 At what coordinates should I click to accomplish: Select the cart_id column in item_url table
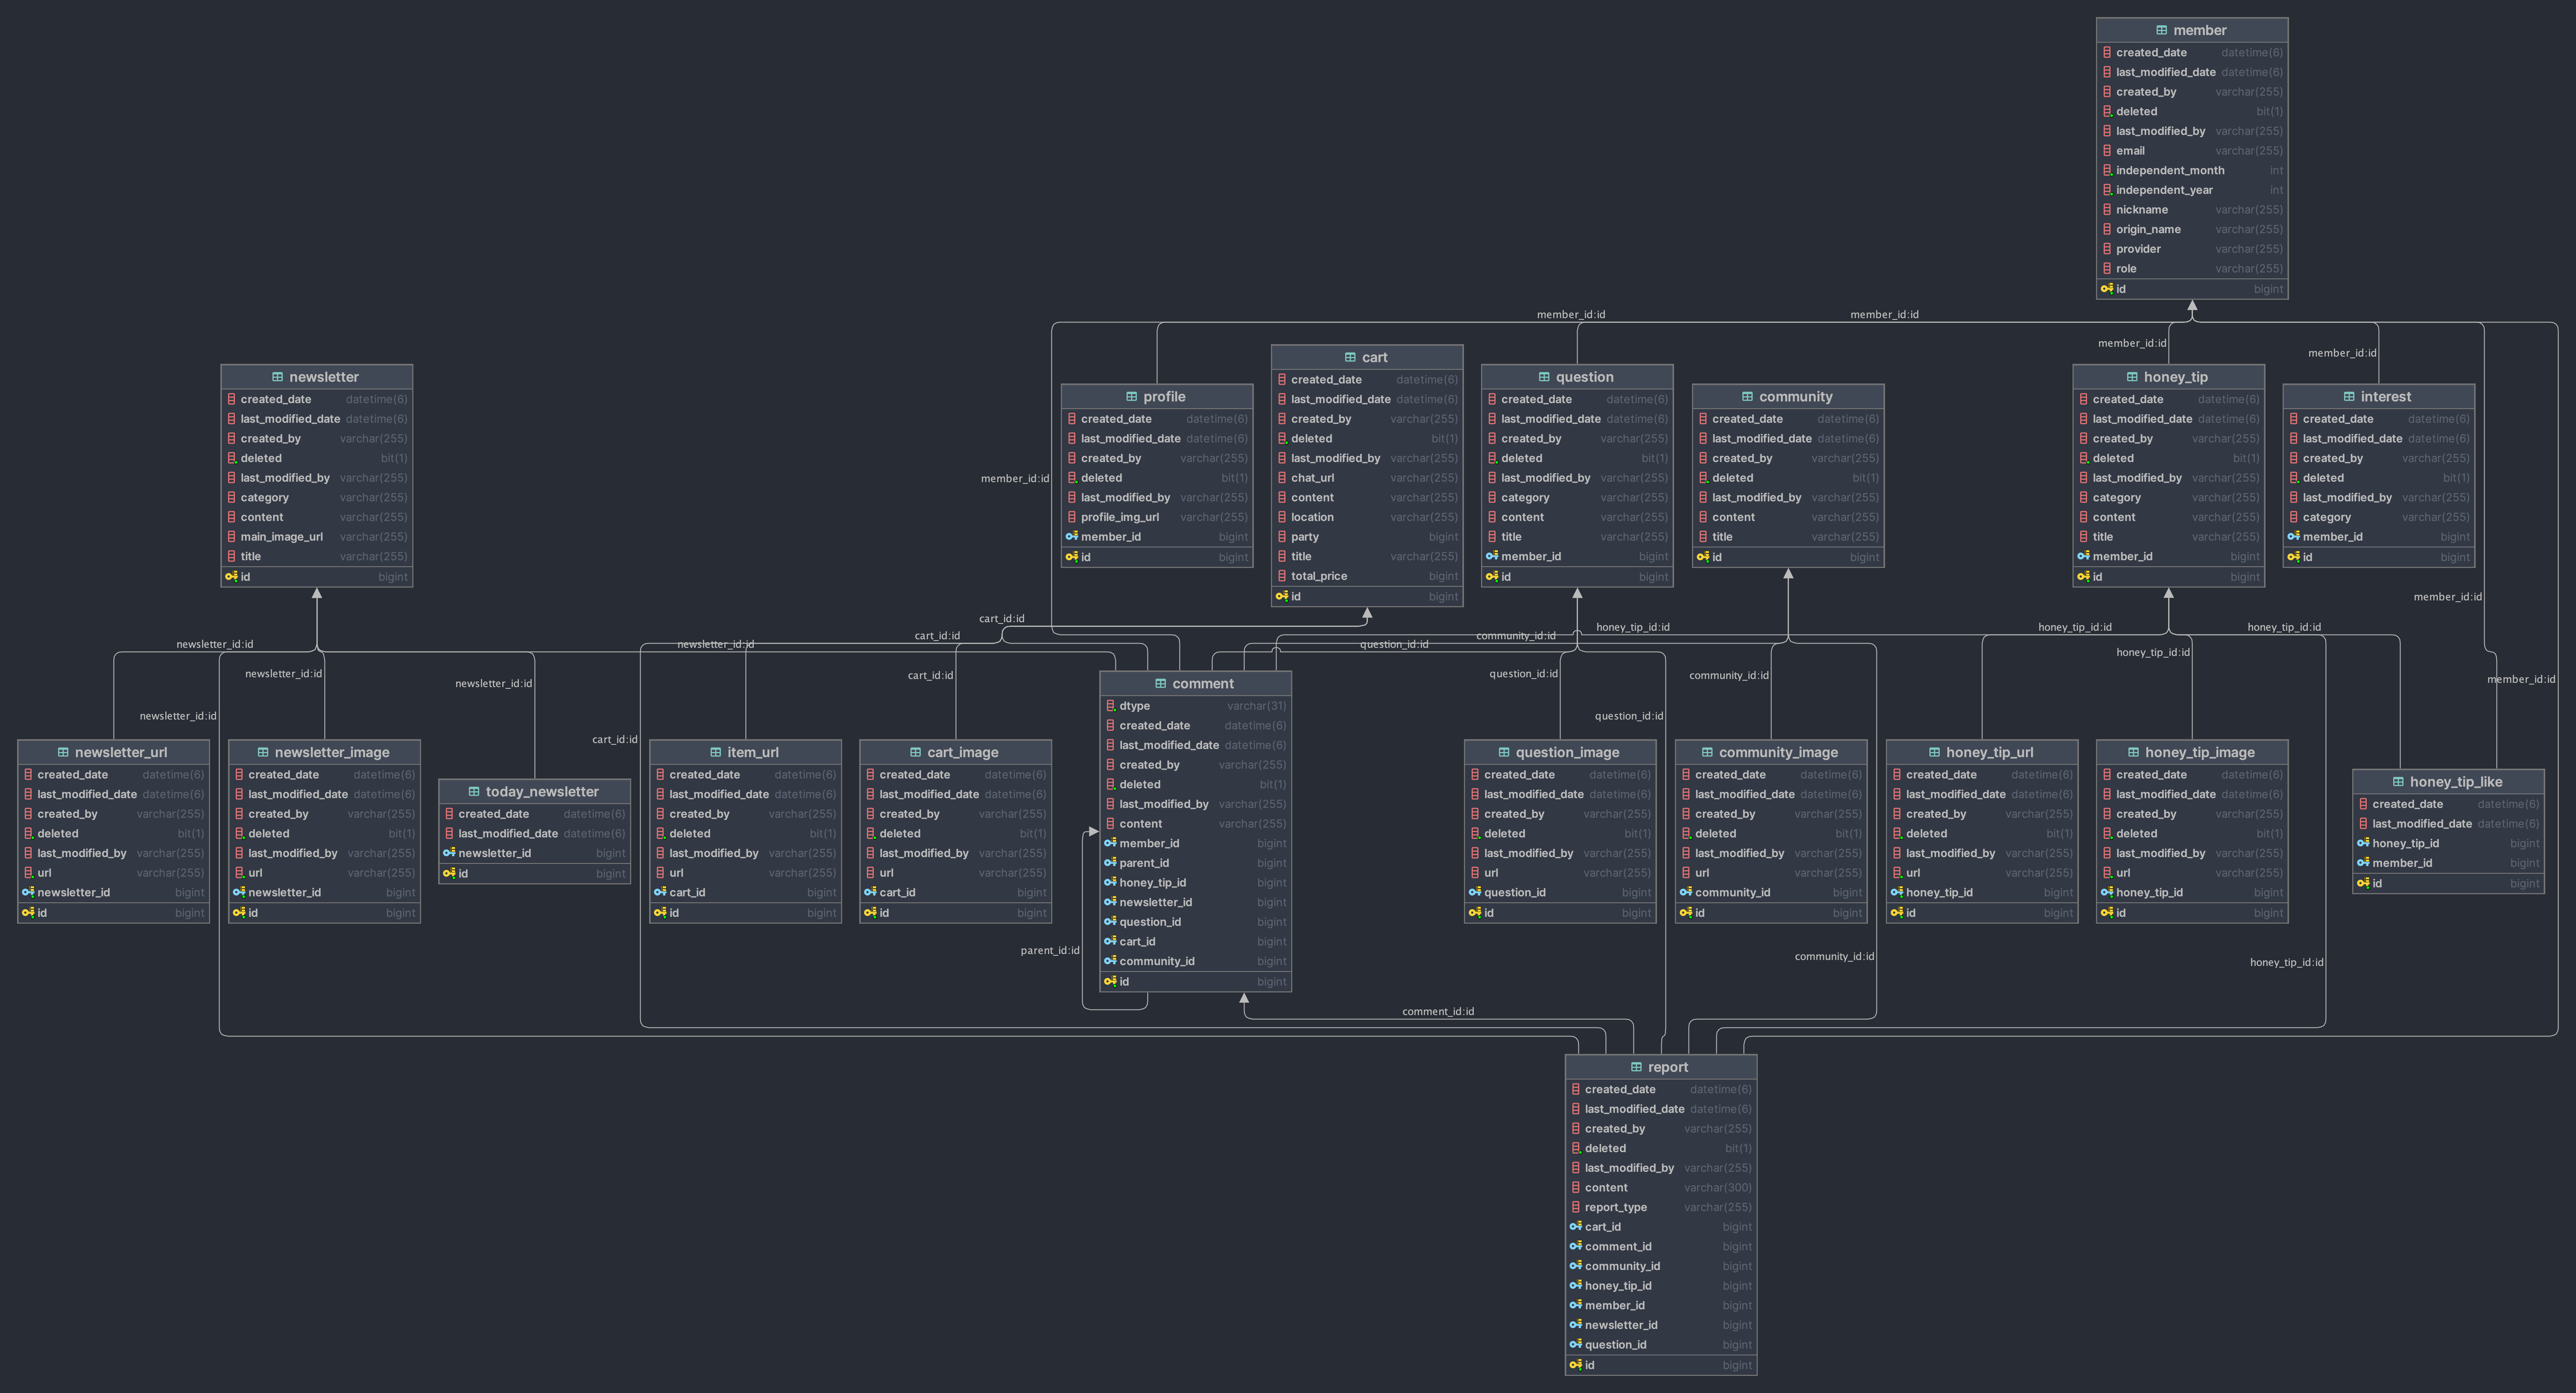746,893
